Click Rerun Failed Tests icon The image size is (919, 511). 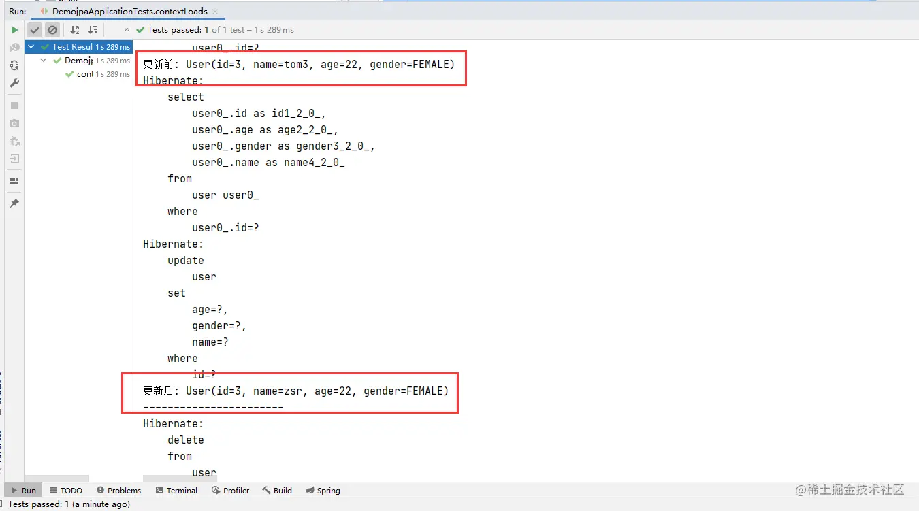(x=14, y=48)
